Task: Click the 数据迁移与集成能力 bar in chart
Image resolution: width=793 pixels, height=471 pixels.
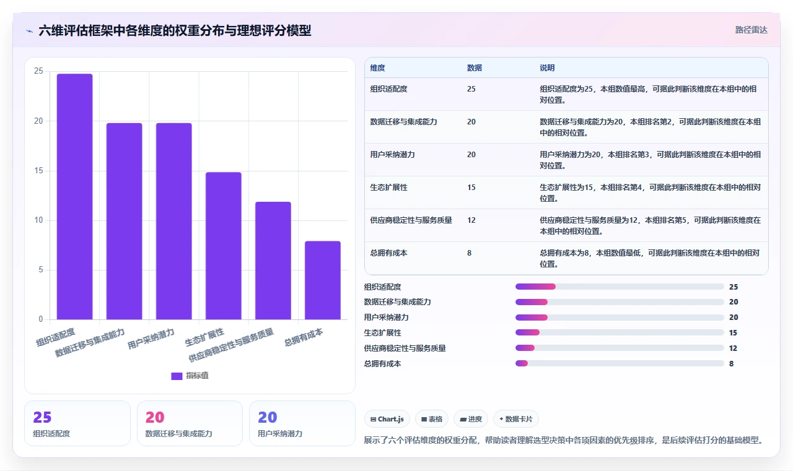Action: (124, 222)
